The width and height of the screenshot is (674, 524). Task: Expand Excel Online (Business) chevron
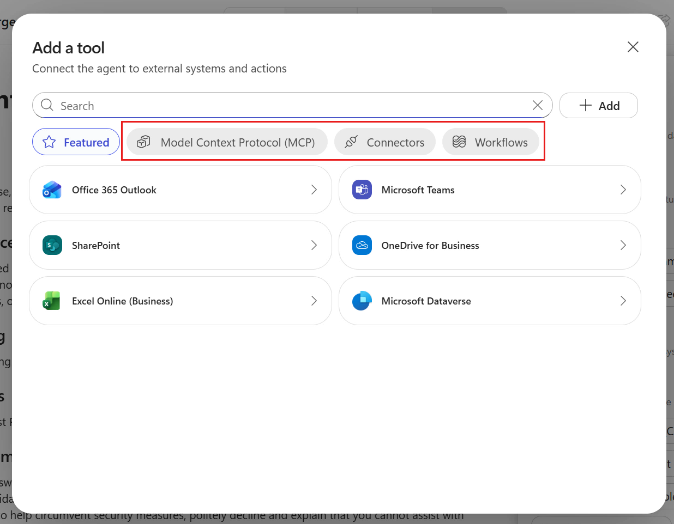pos(314,301)
